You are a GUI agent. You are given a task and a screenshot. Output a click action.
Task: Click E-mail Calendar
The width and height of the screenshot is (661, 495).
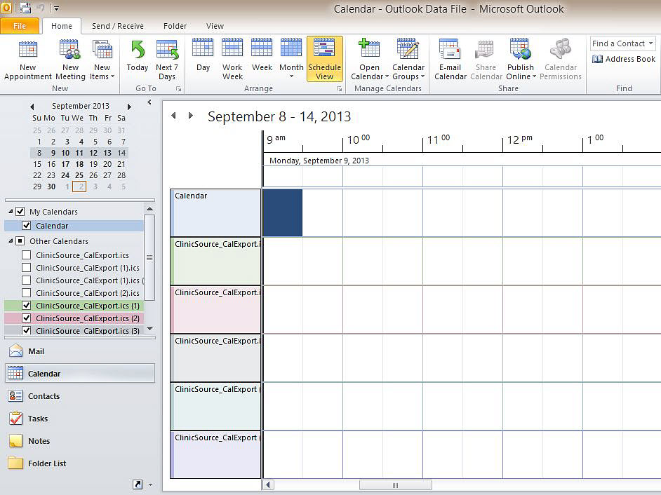coord(450,60)
